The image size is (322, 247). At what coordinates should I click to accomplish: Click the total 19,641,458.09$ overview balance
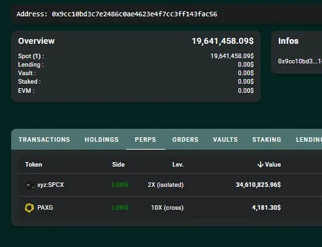pos(223,41)
